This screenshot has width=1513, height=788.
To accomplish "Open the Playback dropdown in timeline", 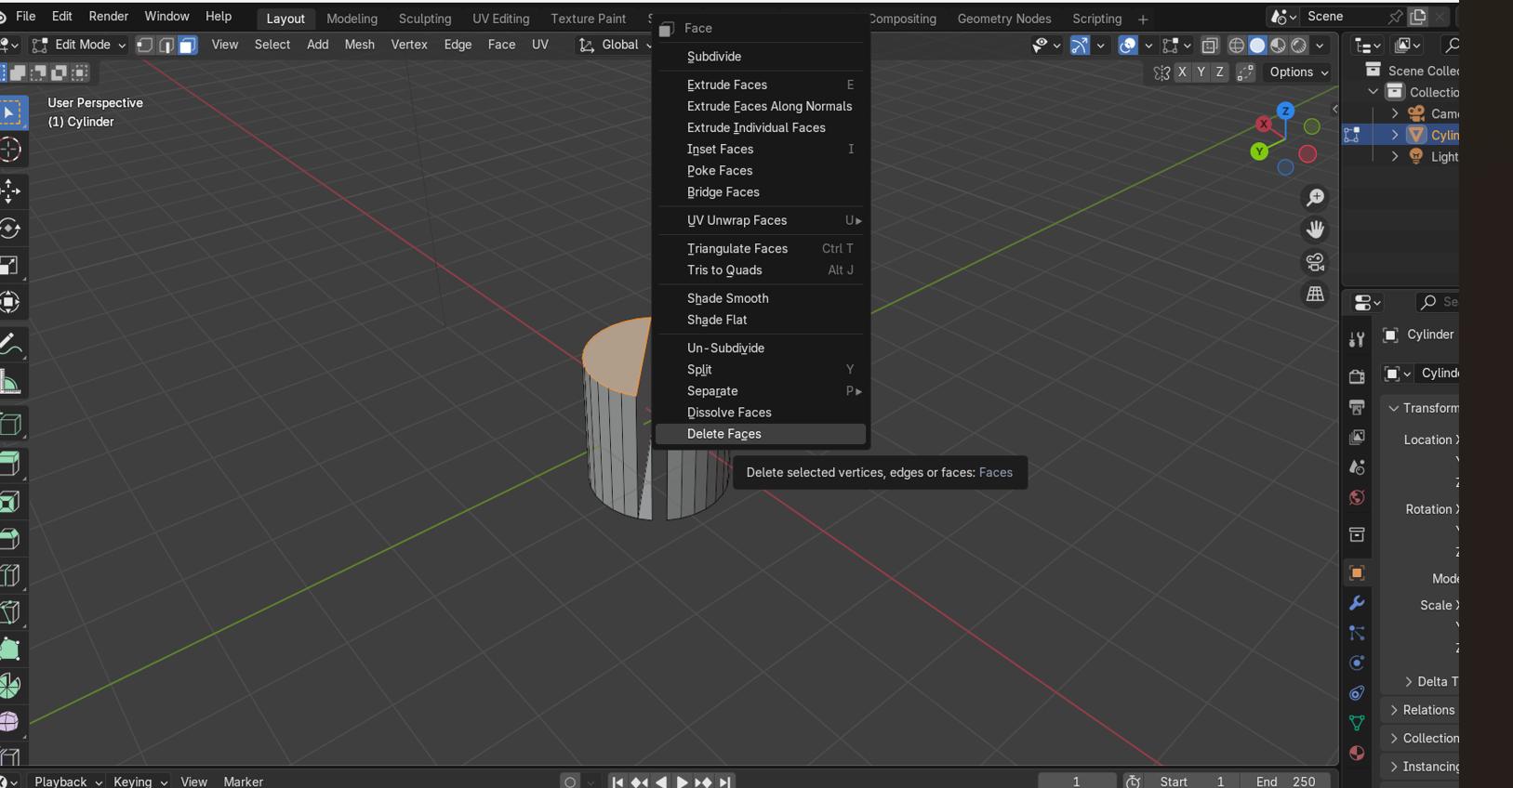I will [68, 781].
